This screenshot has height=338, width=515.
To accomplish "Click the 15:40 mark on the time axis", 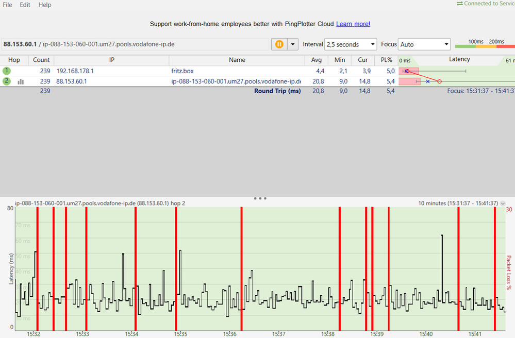I will 426,334.
